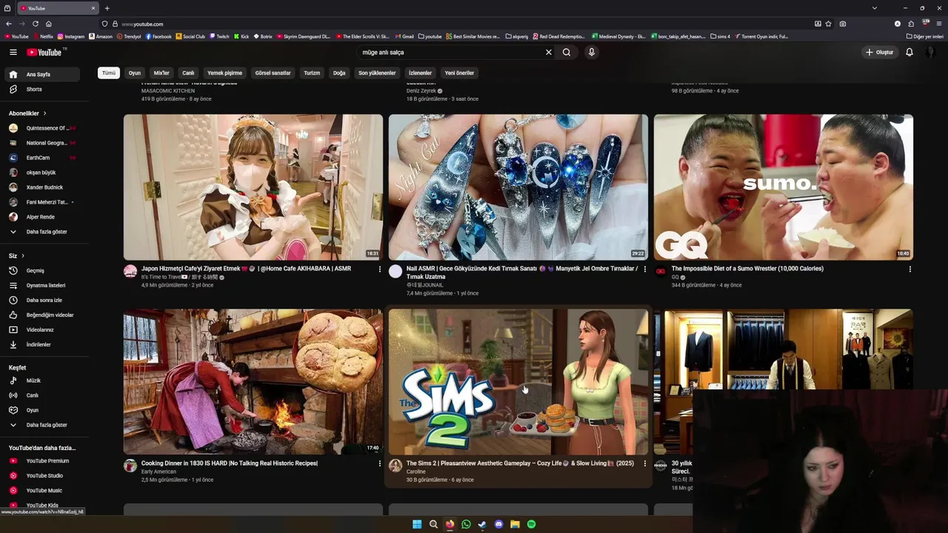
Task: Open Xander Budnick subscription channel
Action: pos(44,187)
